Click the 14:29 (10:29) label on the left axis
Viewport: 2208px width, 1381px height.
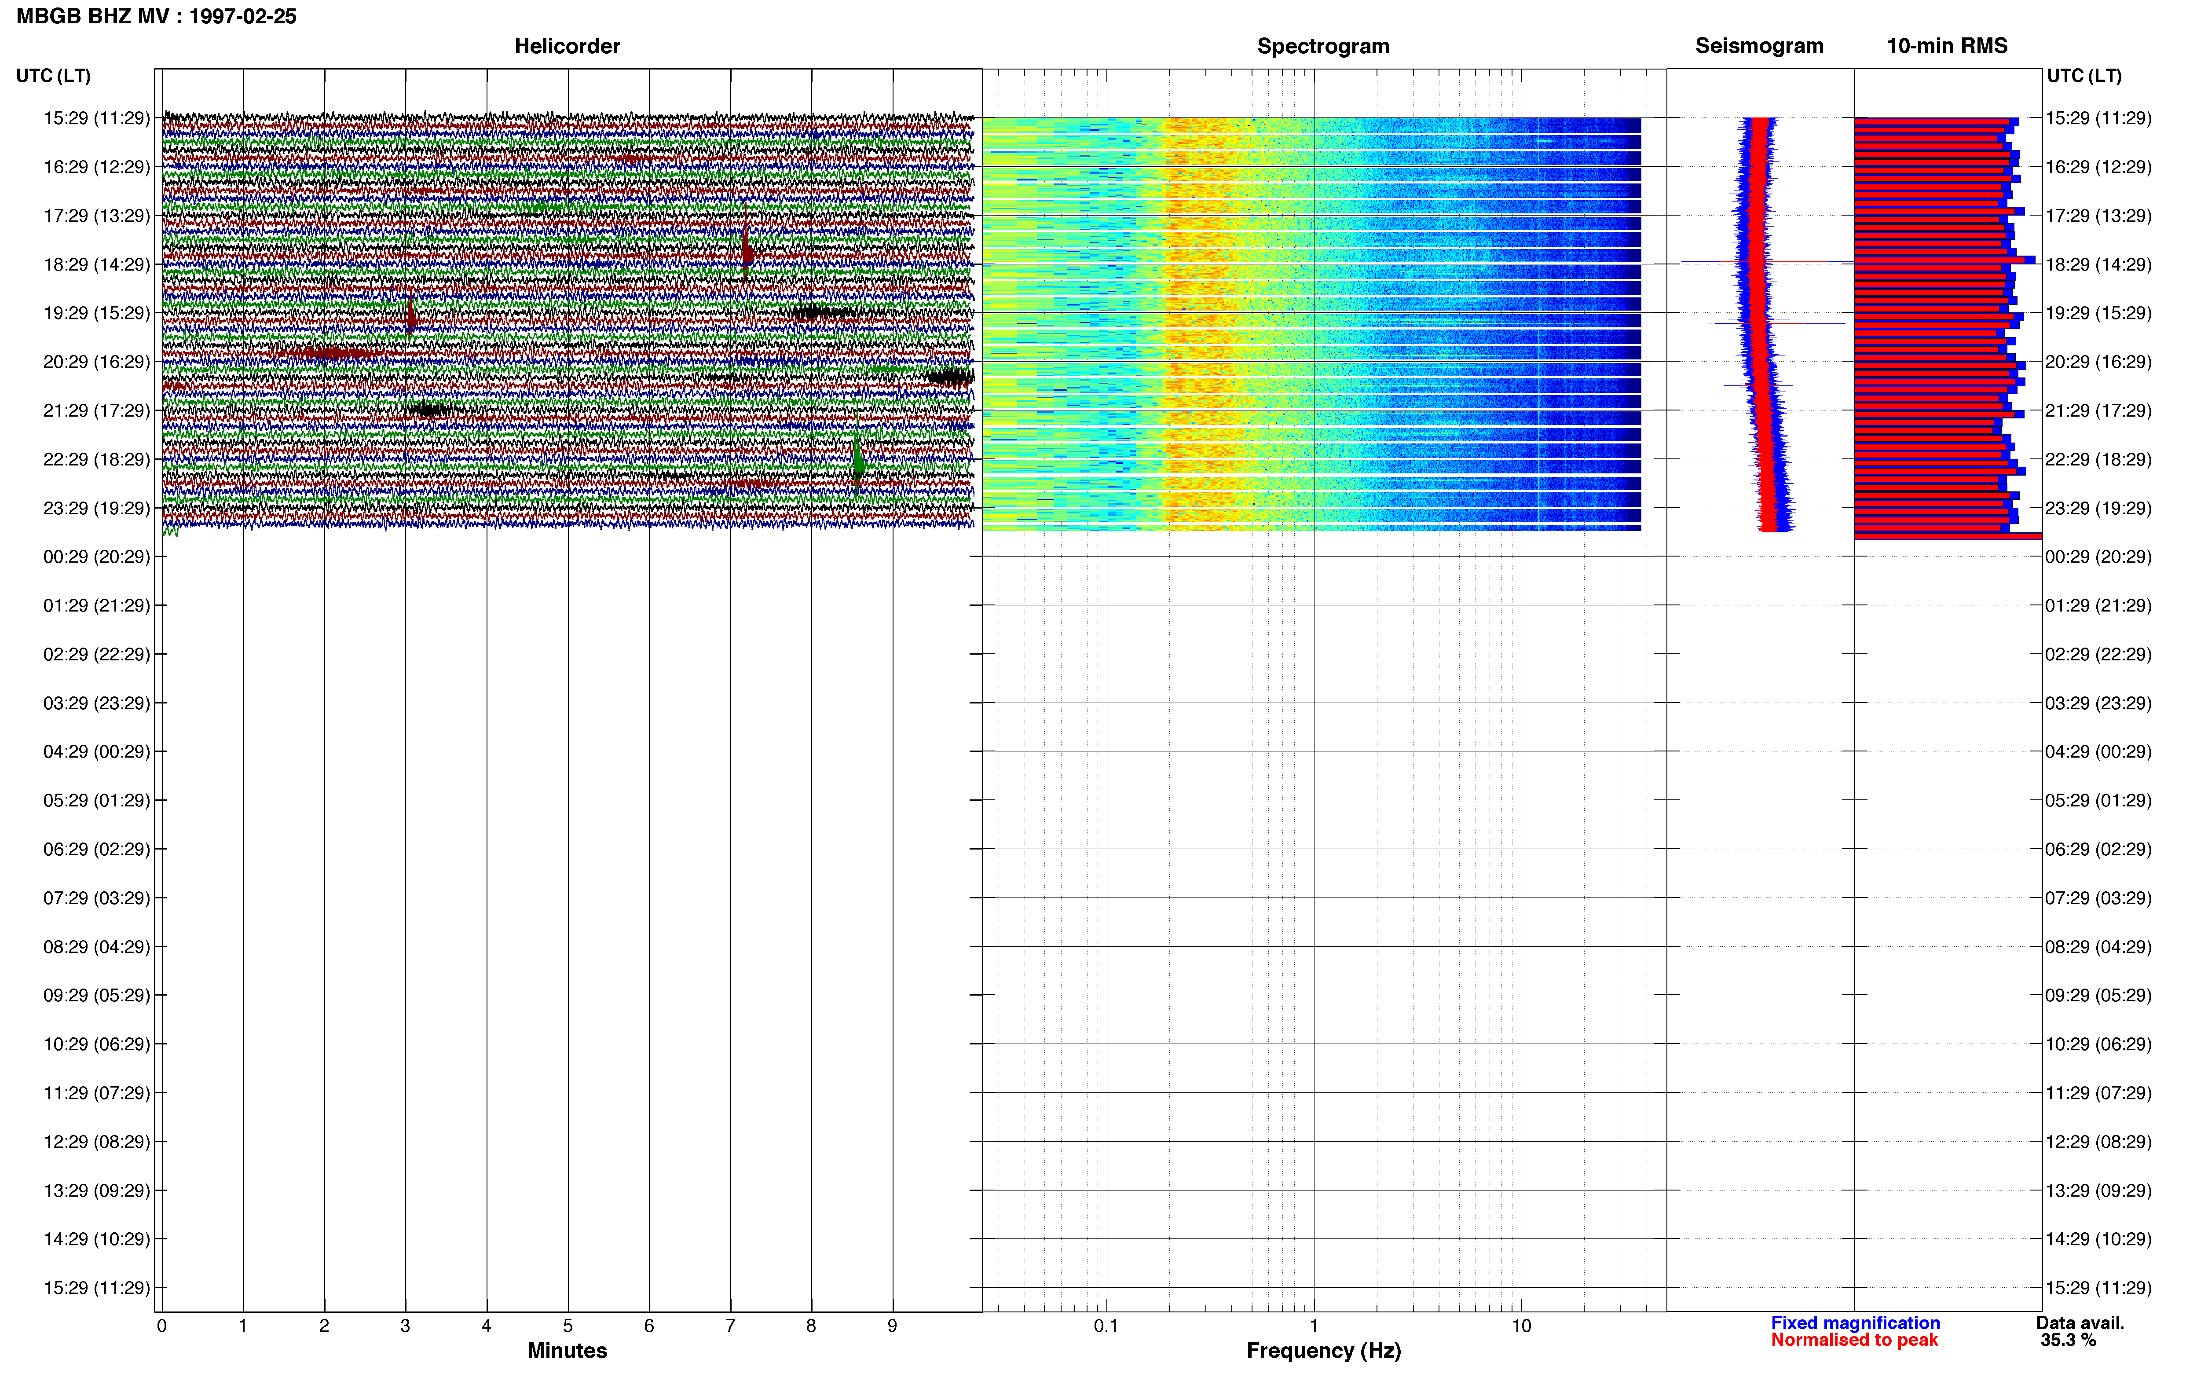tap(96, 1239)
